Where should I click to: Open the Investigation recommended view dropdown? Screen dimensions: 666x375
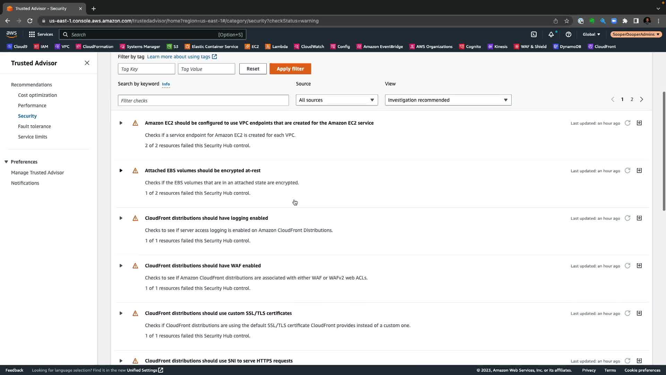tap(448, 100)
